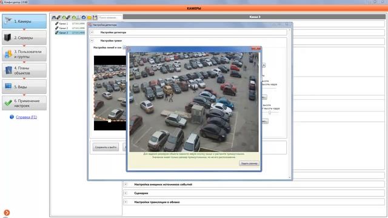Viewport: 388px width, 218px height.
Task: Click the floppy disk save icon
Action: click(x=95, y=18)
